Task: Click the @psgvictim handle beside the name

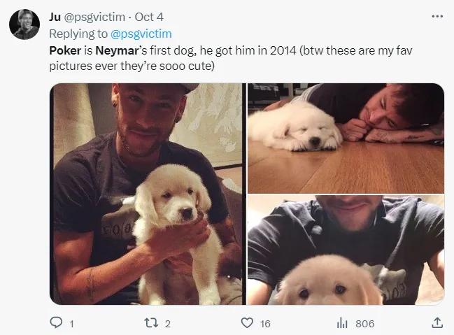Action: tap(94, 17)
